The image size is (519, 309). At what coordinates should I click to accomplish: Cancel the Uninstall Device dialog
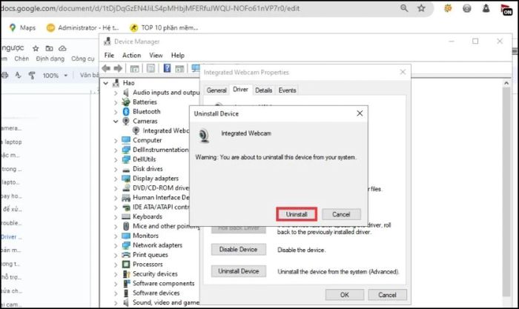(341, 214)
